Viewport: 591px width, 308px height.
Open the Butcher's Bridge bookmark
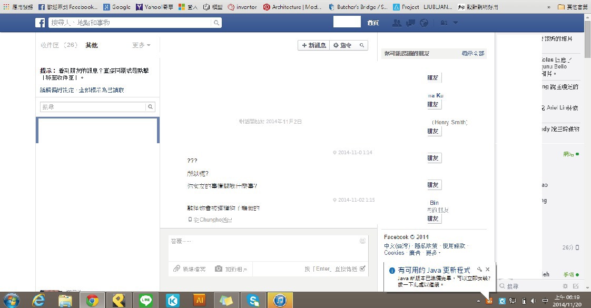coord(358,7)
